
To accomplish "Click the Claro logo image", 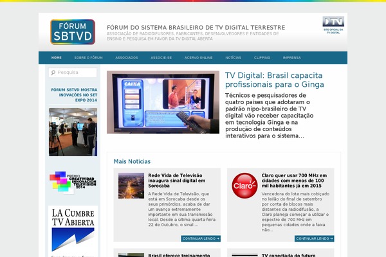I will (244, 186).
